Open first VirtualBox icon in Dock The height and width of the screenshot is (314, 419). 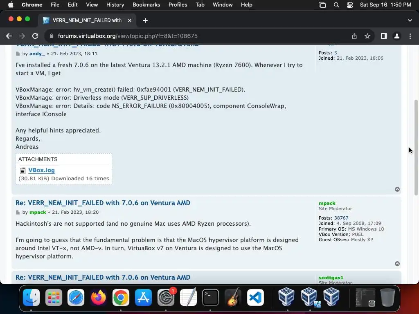click(286, 297)
